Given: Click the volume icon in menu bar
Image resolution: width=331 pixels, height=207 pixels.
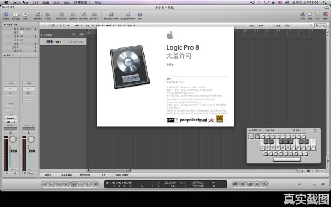Looking at the screenshot, I should 287,3.
